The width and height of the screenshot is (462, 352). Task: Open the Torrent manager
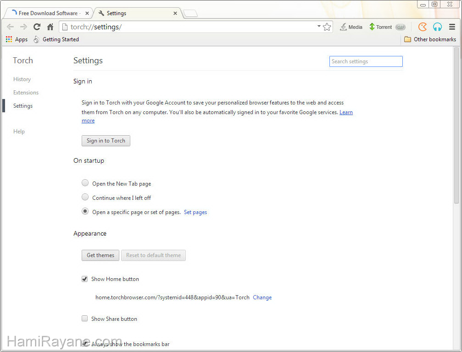(x=381, y=27)
